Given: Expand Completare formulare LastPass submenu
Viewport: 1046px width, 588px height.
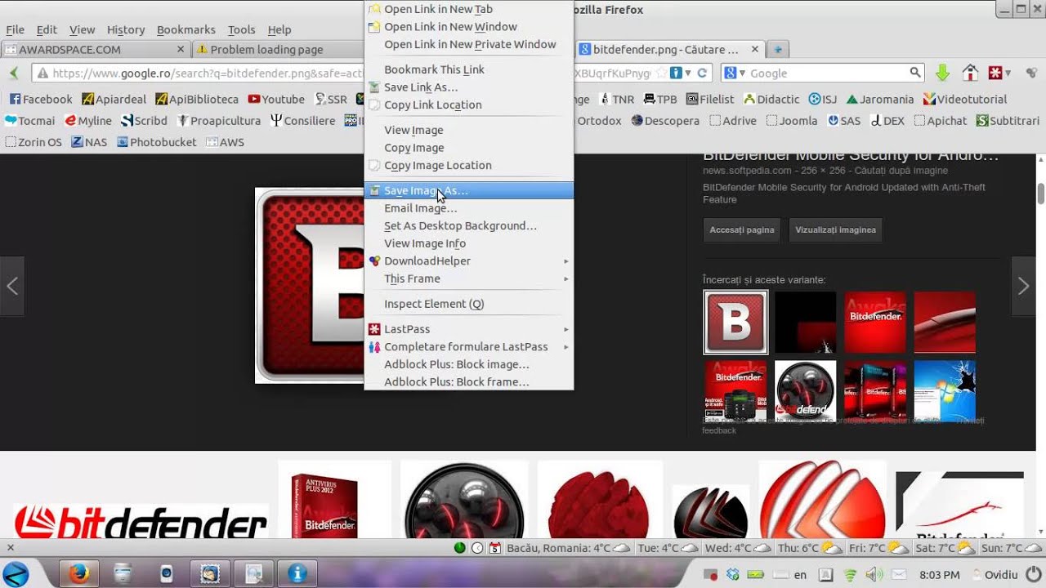Looking at the screenshot, I should pyautogui.click(x=468, y=347).
